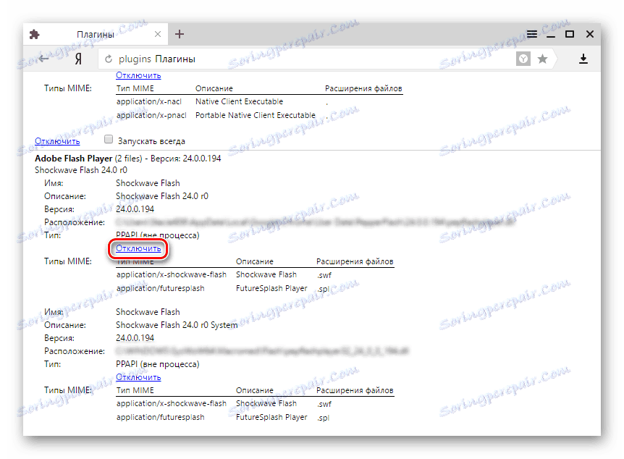Click the back arrow button
Screen dimensions: 624x459
click(43, 59)
